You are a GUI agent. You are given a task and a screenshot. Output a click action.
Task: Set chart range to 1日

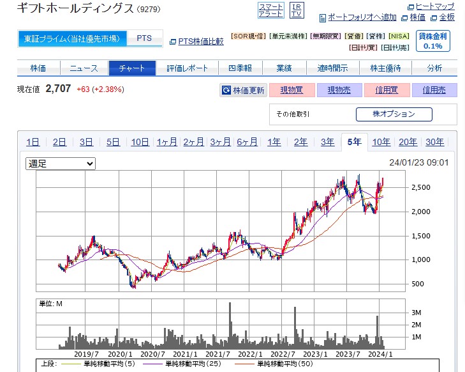coord(33,142)
